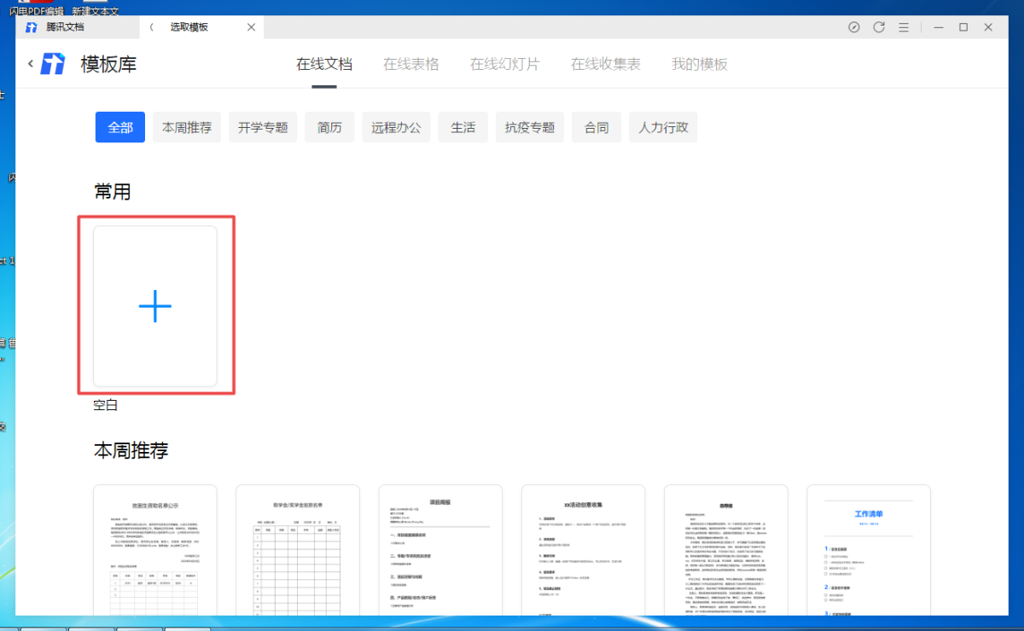
Task: Open the 工作清单 template thumbnail
Action: (869, 550)
